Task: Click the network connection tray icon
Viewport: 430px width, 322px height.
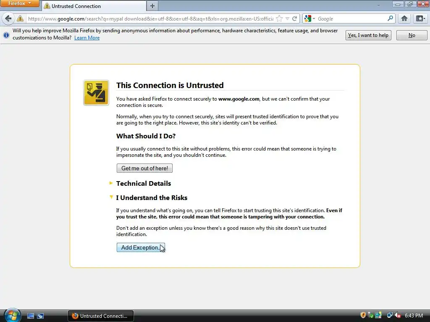Action: (390, 315)
